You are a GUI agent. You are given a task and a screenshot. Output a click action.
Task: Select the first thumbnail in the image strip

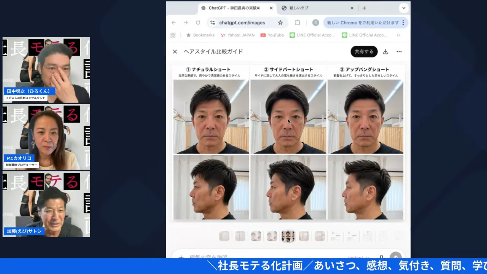[224, 236]
